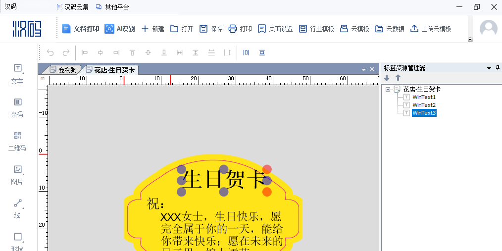Open the 云模板 cloud templates
Image resolution: width=502 pixels, height=251 pixels.
coord(354,29)
